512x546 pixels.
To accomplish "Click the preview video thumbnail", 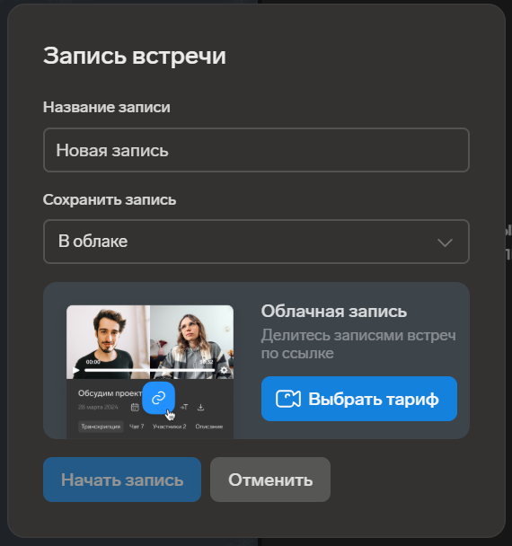I will [x=150, y=342].
